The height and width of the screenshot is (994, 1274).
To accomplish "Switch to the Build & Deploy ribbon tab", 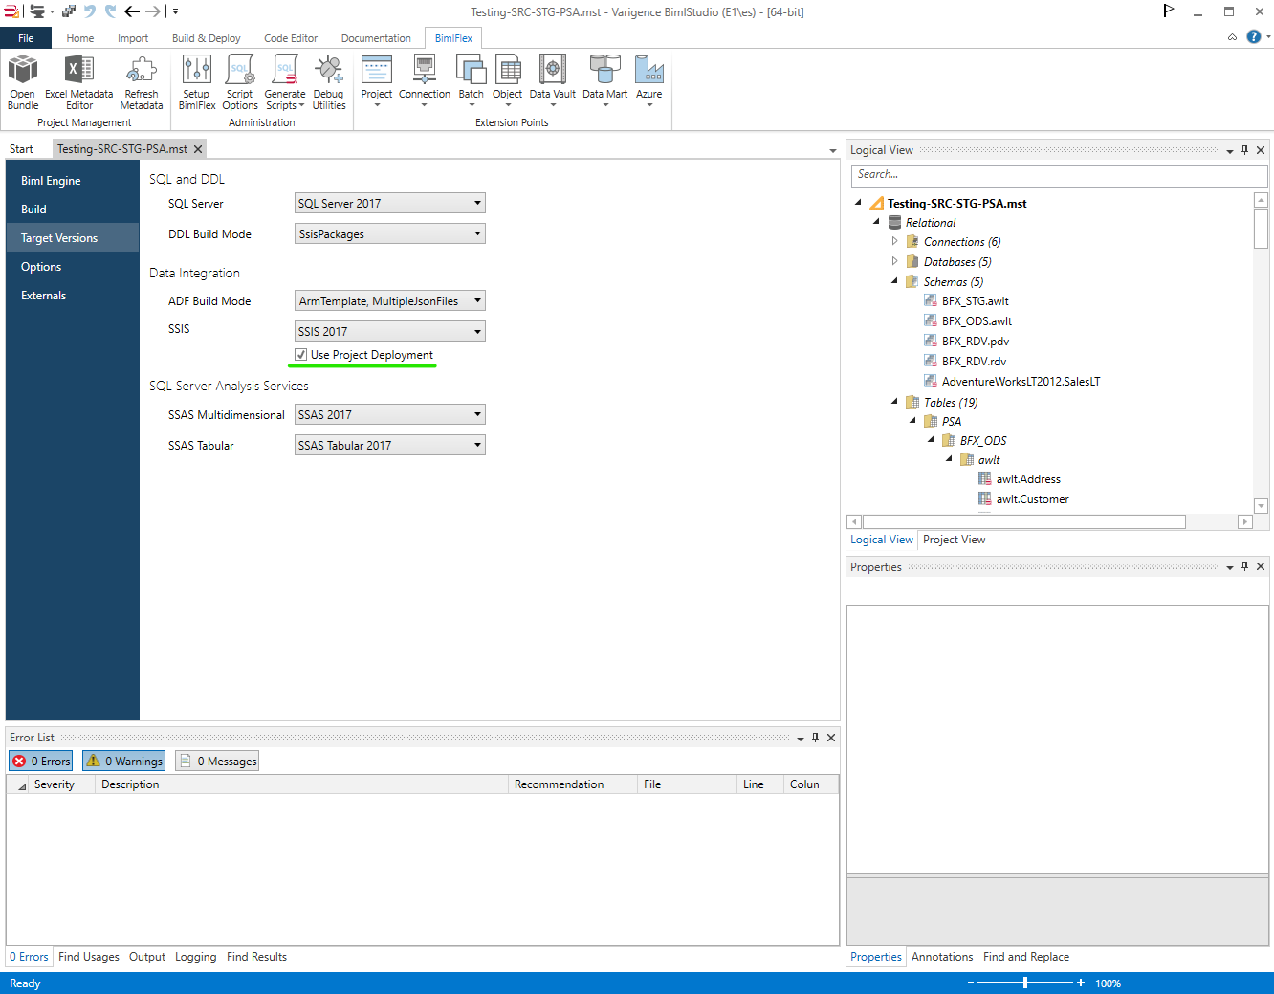I will pos(206,38).
